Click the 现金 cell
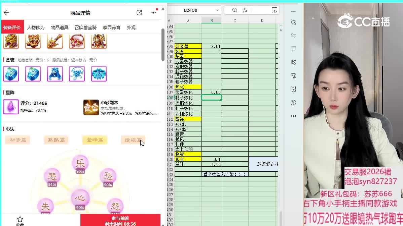Image resolution: width=403 pixels, height=226 pixels. point(188,159)
